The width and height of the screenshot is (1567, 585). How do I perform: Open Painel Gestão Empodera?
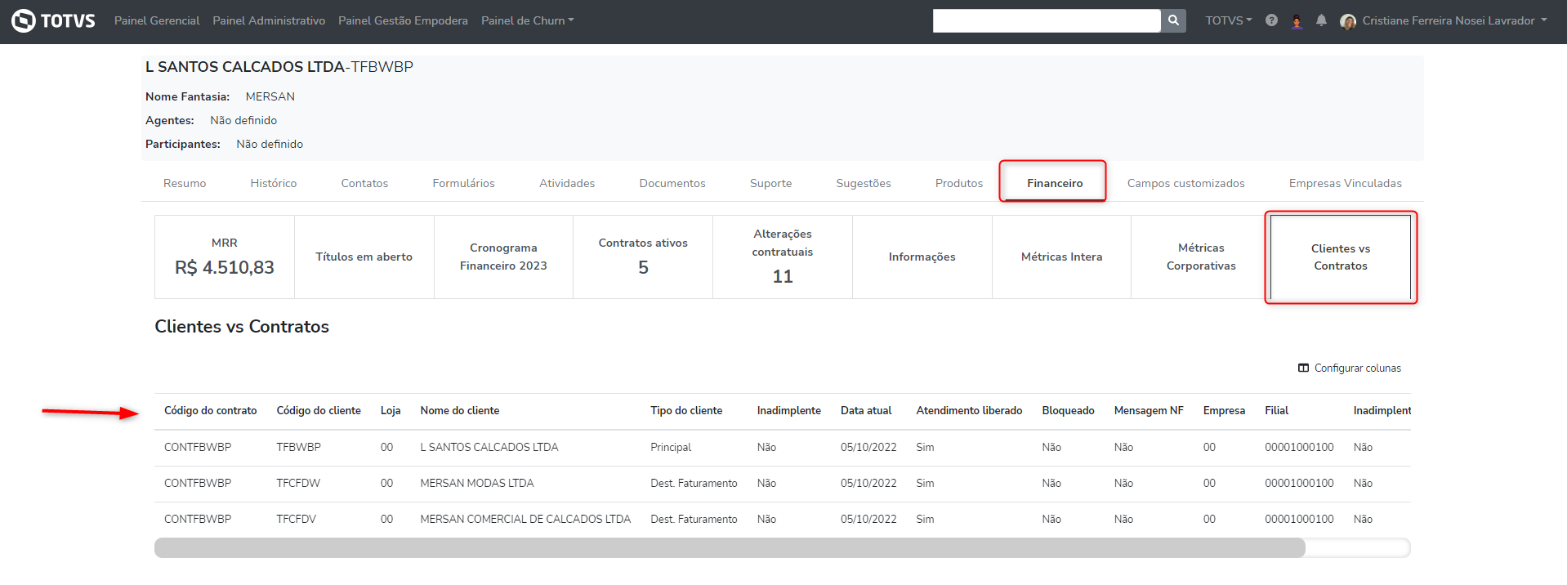coord(403,20)
